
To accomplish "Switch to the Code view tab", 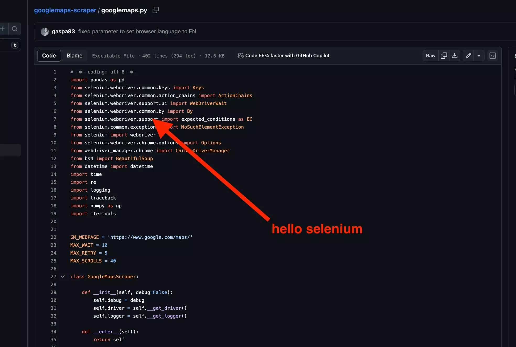I will click(49, 56).
